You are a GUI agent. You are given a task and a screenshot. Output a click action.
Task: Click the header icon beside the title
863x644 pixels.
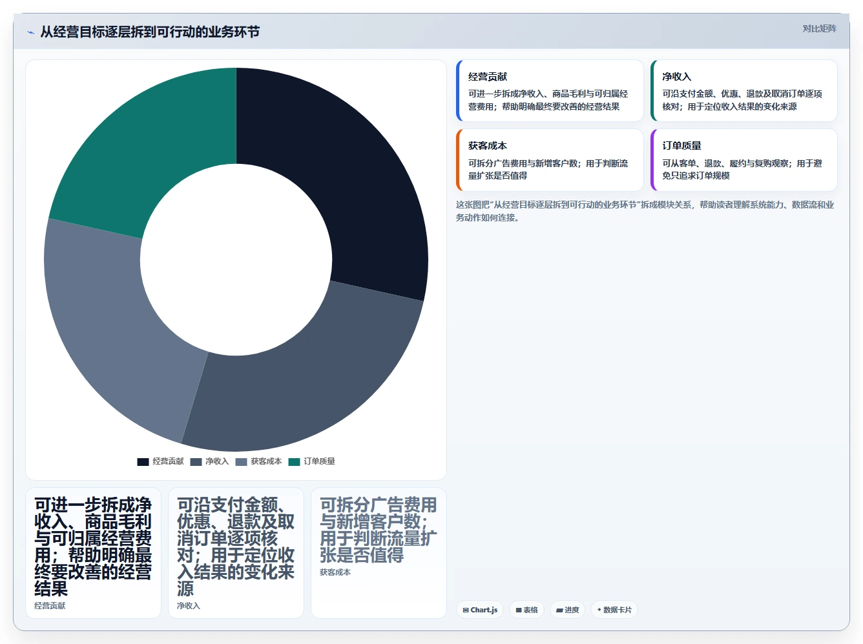tap(30, 32)
